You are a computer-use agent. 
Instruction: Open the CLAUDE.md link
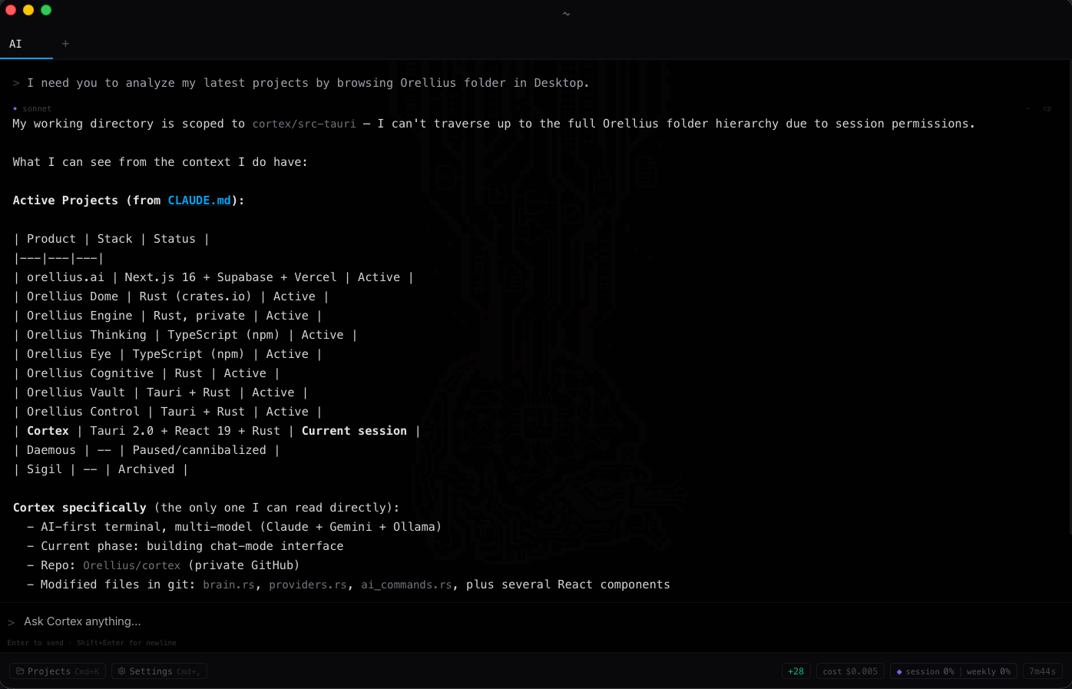click(200, 200)
